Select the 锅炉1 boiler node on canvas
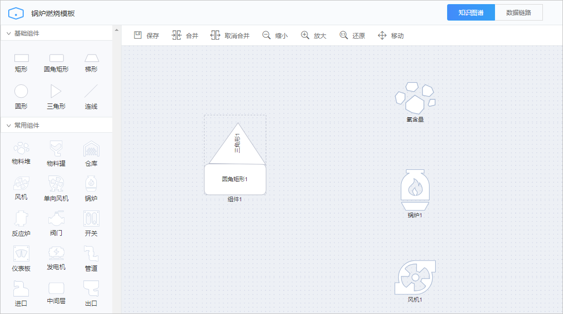 point(415,194)
